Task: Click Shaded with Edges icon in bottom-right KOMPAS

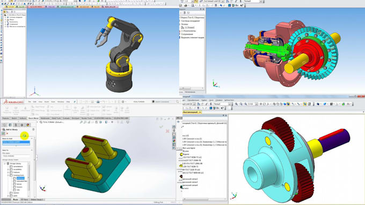Action: tap(288, 104)
